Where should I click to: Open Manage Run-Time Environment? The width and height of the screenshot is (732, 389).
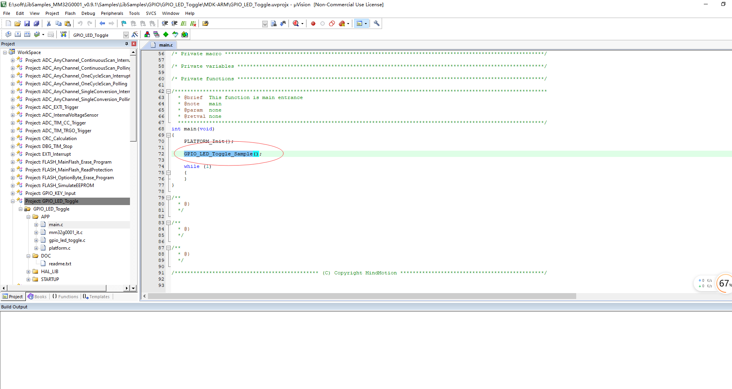(x=166, y=34)
